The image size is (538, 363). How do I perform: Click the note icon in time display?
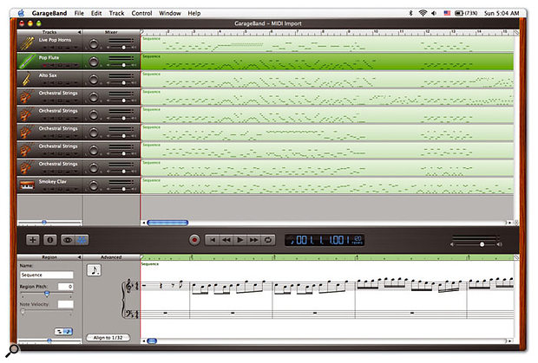(x=292, y=241)
